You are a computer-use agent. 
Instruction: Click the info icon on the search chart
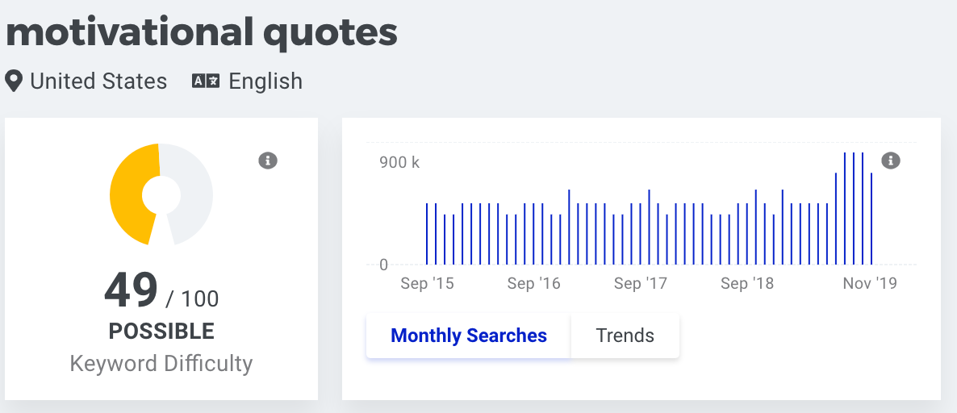pos(891,161)
